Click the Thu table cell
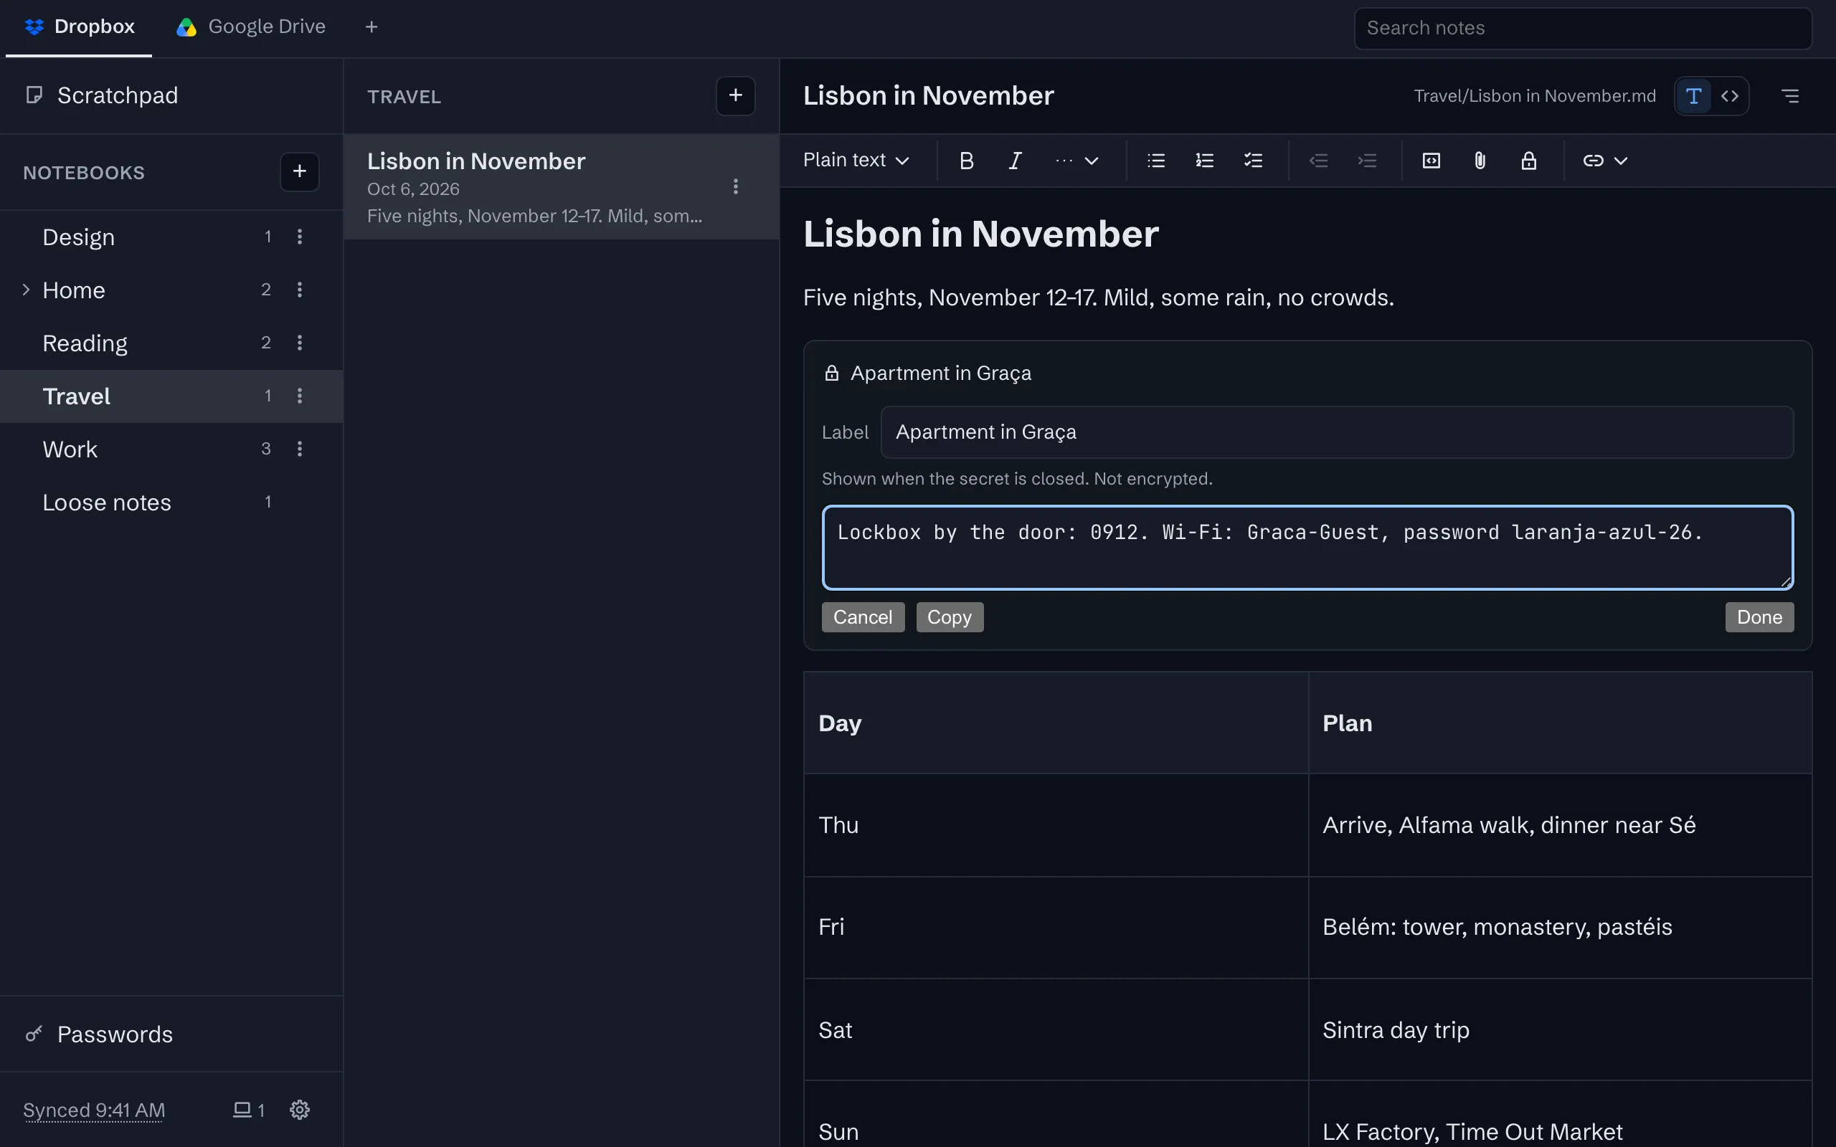This screenshot has height=1147, width=1836. [1055, 824]
